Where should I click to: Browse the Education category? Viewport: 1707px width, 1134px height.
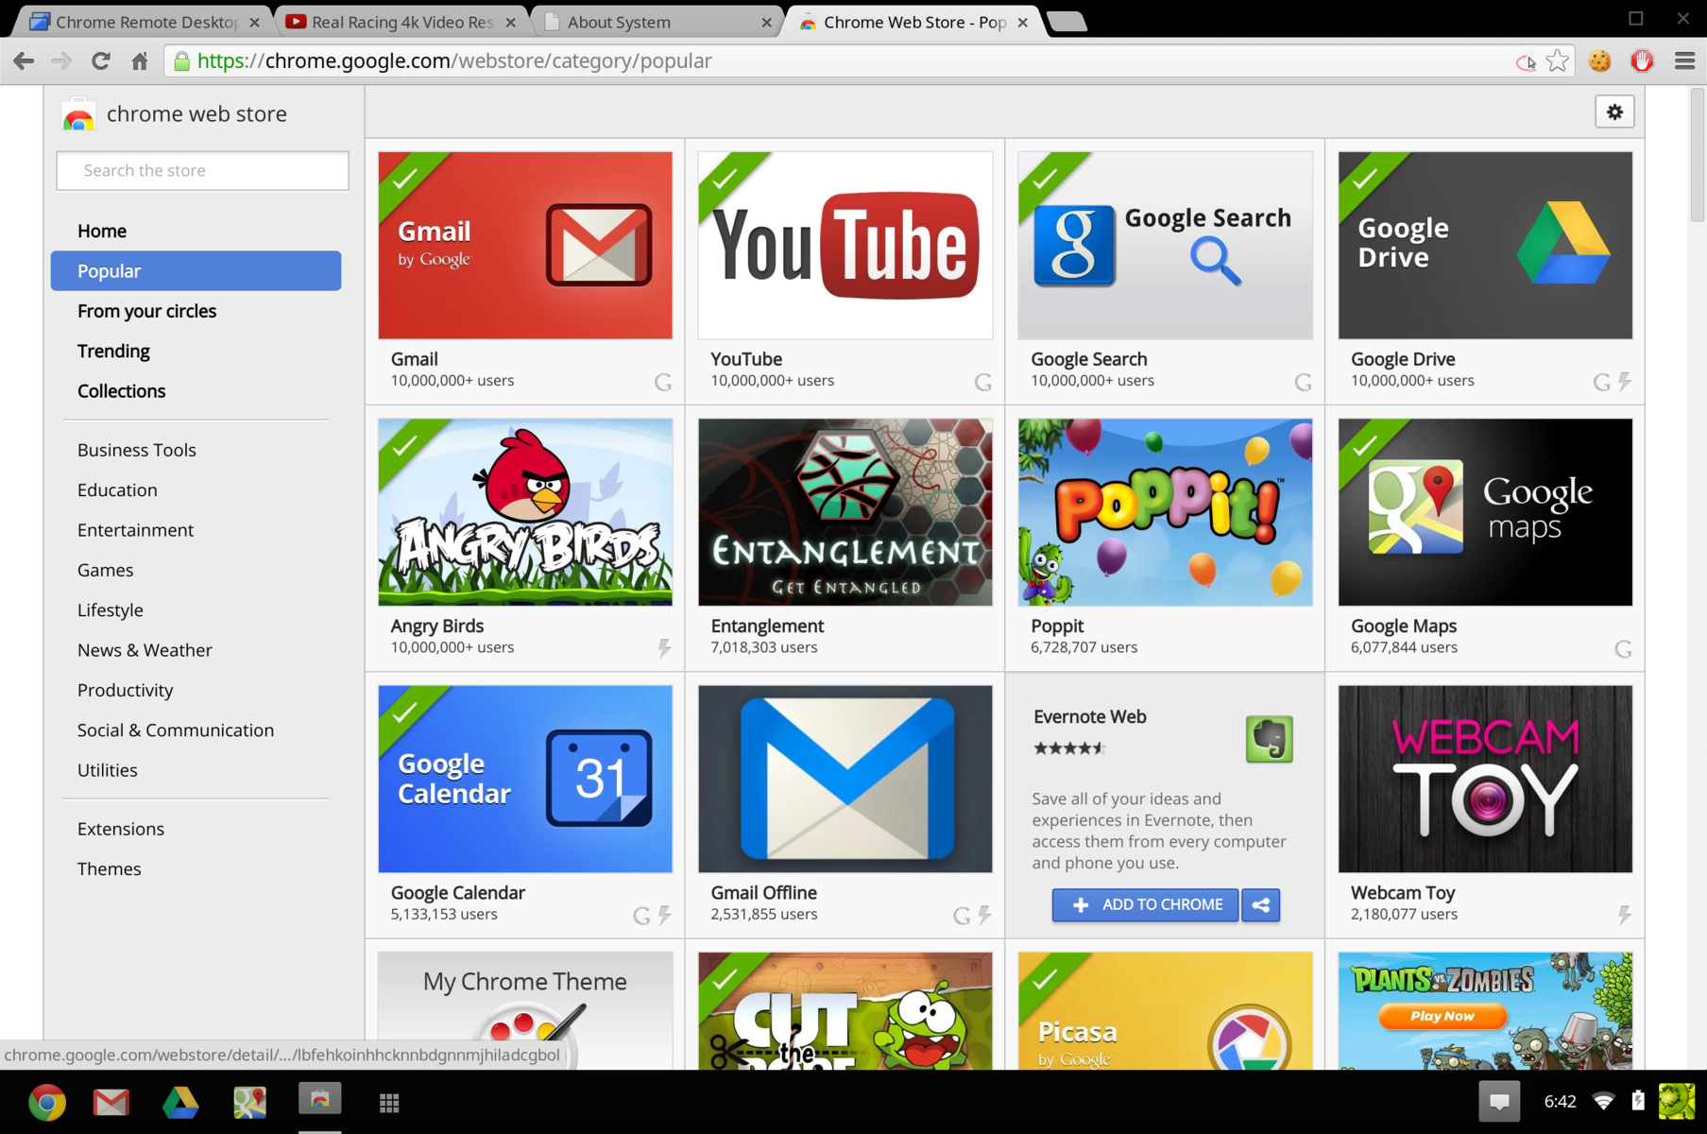pos(117,490)
